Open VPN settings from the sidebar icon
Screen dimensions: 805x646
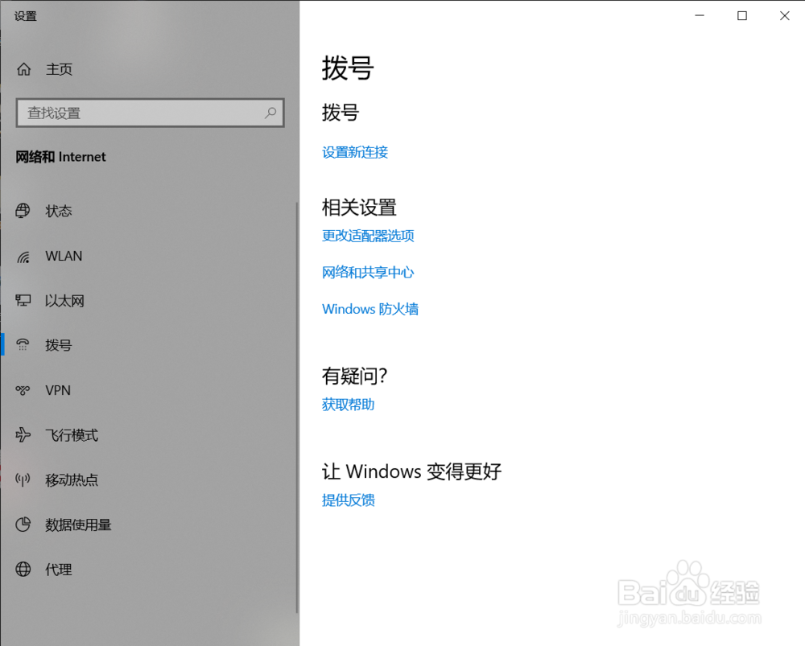[x=23, y=390]
